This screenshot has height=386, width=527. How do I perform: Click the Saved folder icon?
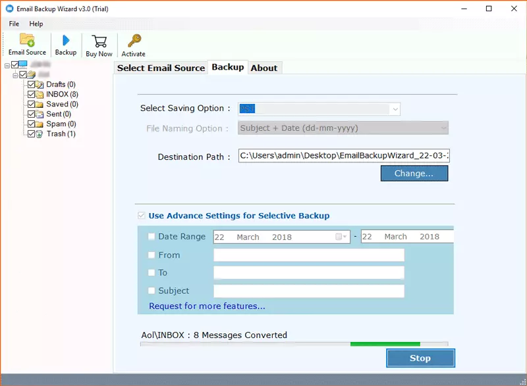pyautogui.click(x=40, y=105)
